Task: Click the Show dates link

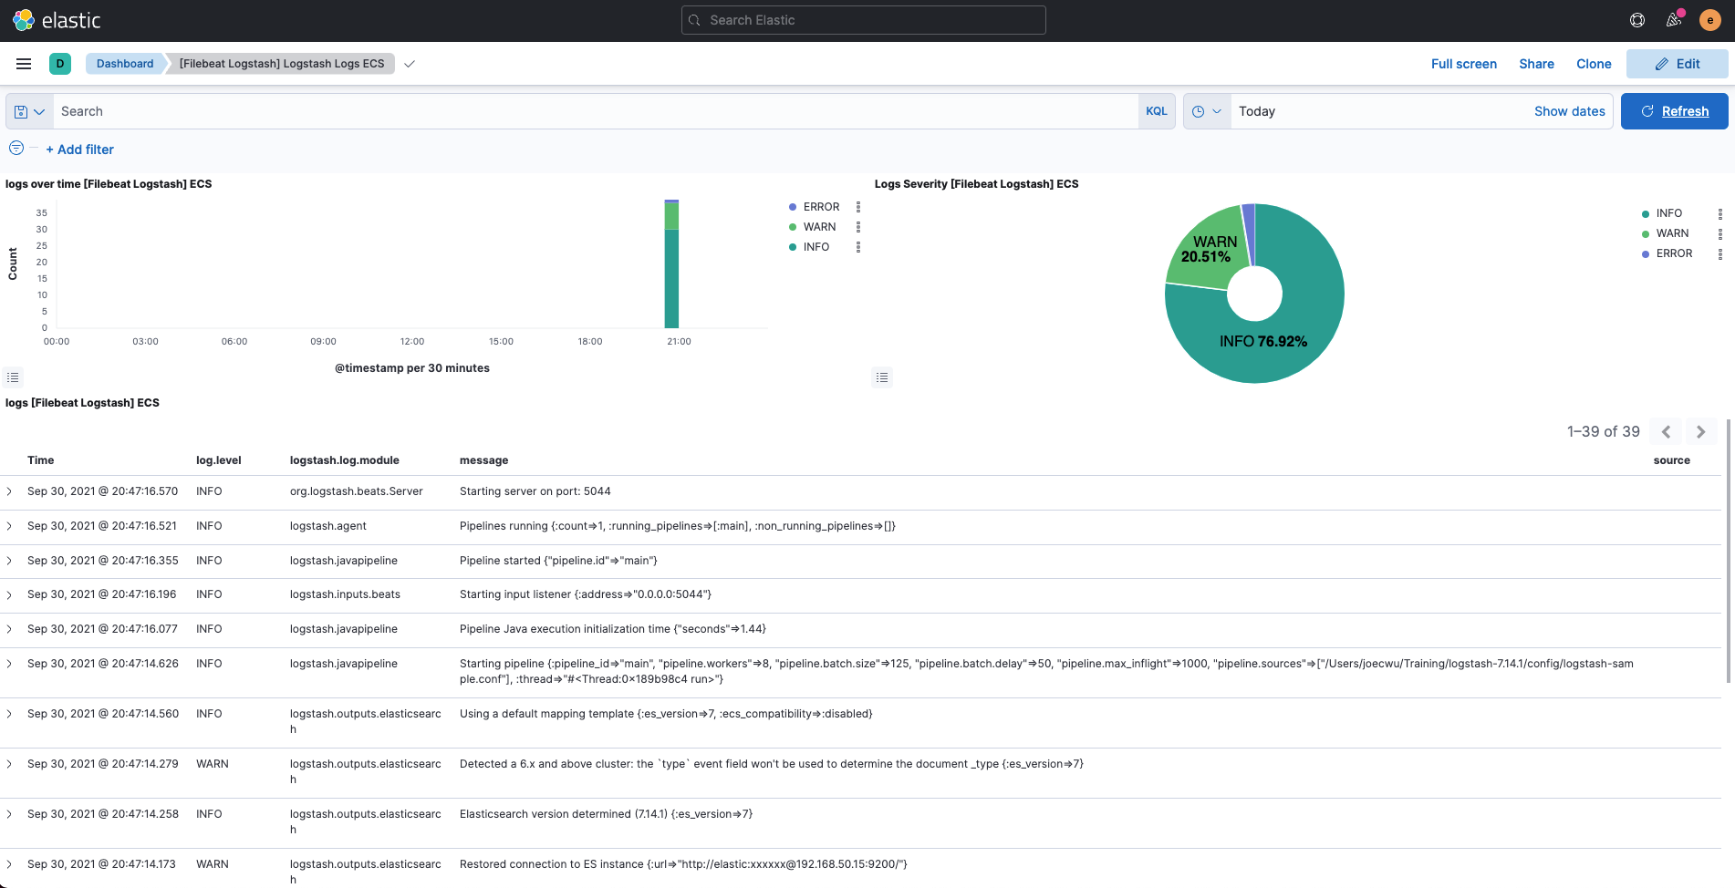Action: [1569, 111]
